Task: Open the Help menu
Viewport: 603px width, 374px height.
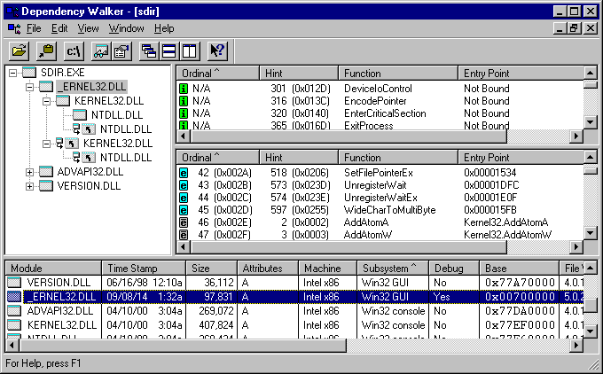Action: click(164, 28)
